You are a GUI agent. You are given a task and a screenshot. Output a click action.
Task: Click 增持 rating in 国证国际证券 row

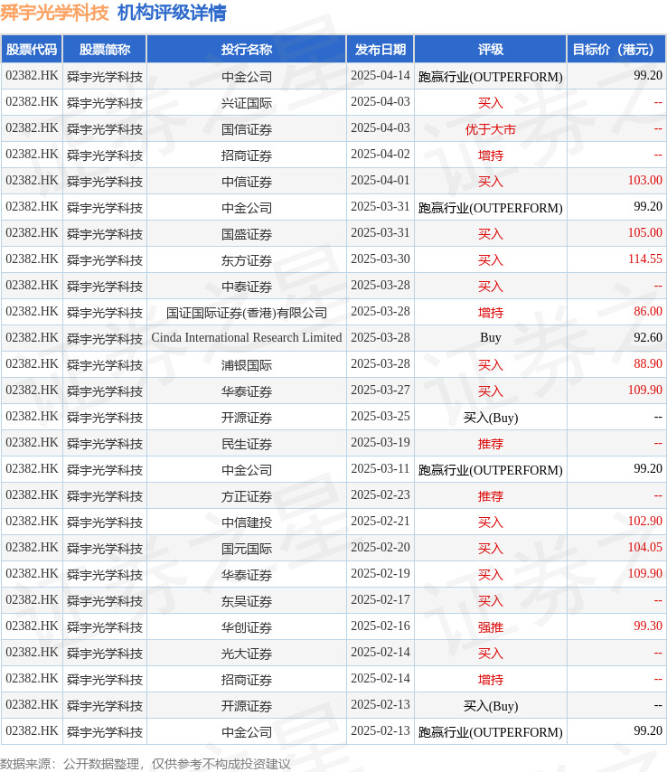(491, 312)
